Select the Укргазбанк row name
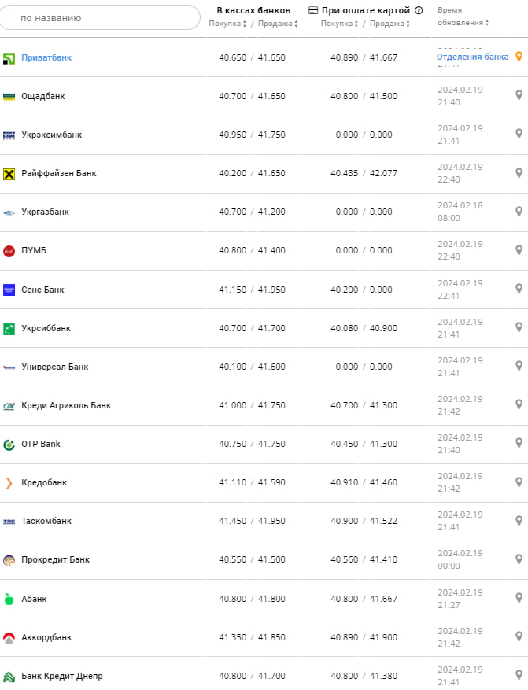The height and width of the screenshot is (690, 528). (45, 212)
